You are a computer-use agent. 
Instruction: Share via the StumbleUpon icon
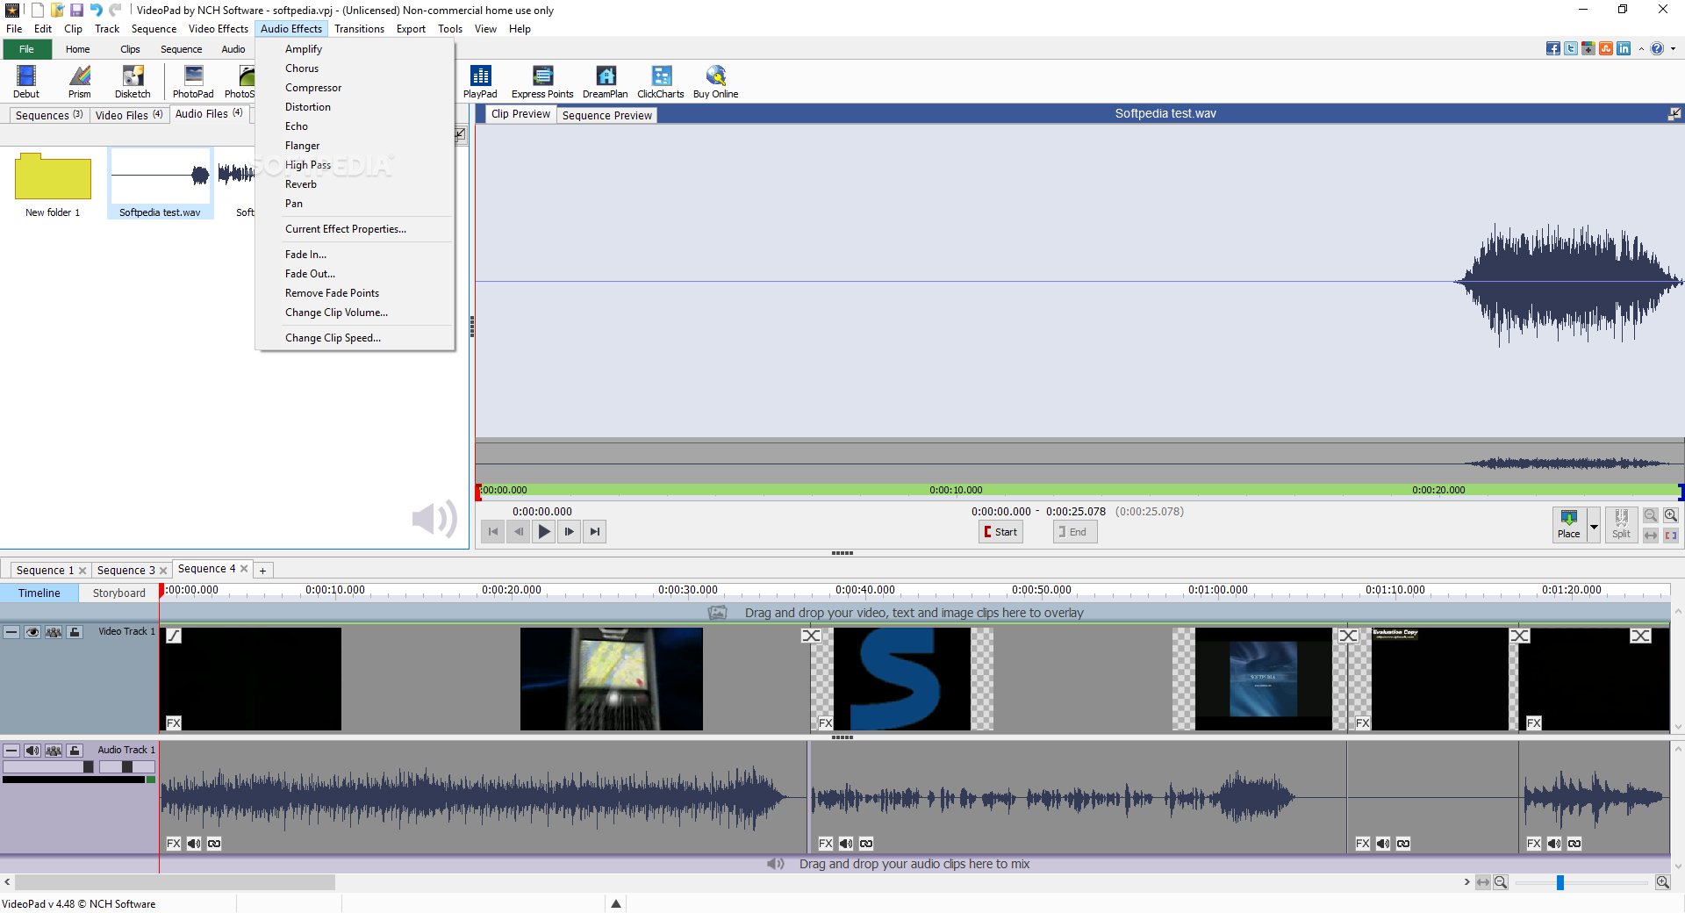click(1606, 49)
